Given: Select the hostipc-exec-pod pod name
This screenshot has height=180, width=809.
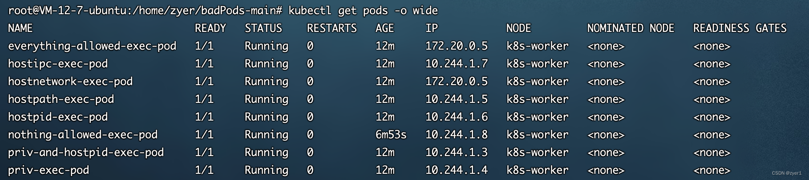Looking at the screenshot, I should pyautogui.click(x=58, y=64).
